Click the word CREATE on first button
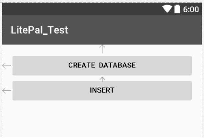 (x=82, y=65)
